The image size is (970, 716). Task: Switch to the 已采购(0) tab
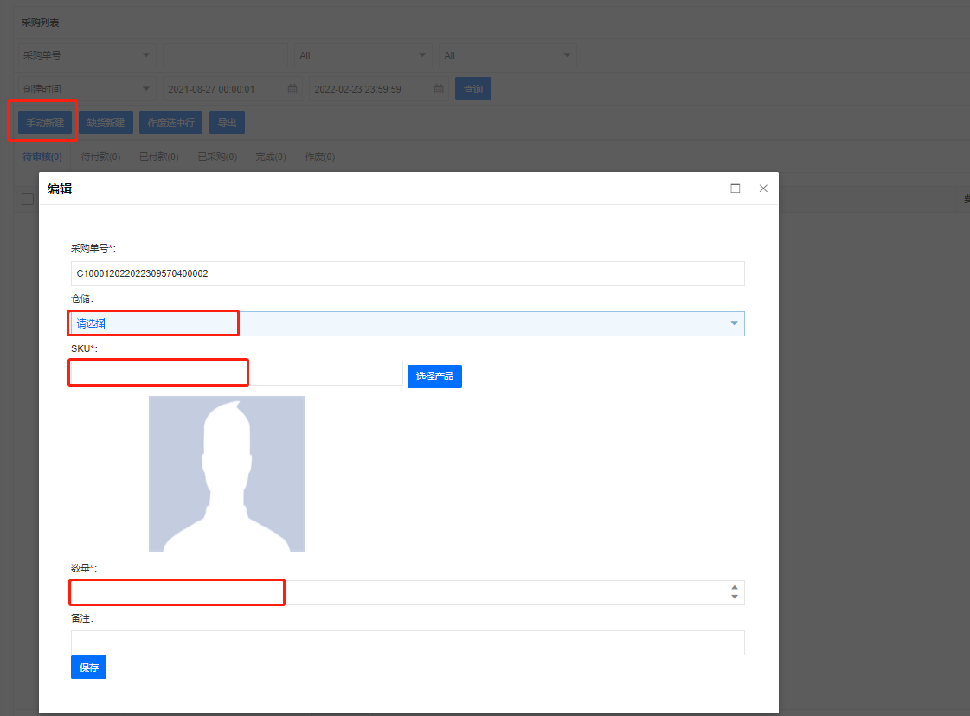217,157
